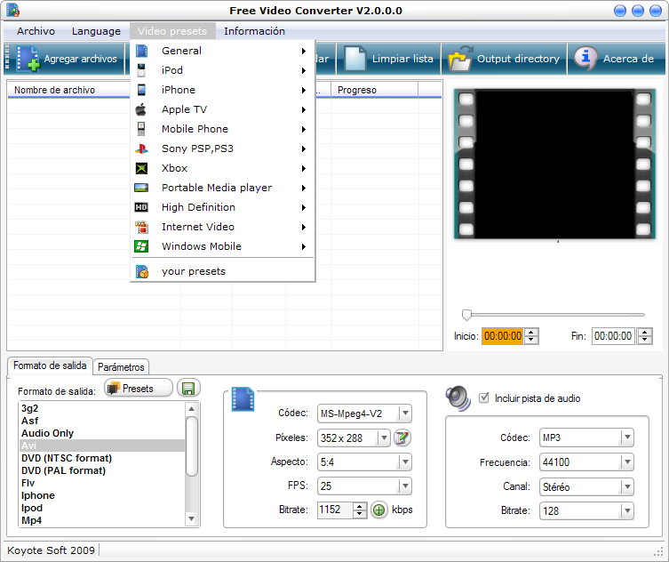Click the edit icon beside Píxeles
Image resolution: width=669 pixels, height=562 pixels.
[x=402, y=438]
